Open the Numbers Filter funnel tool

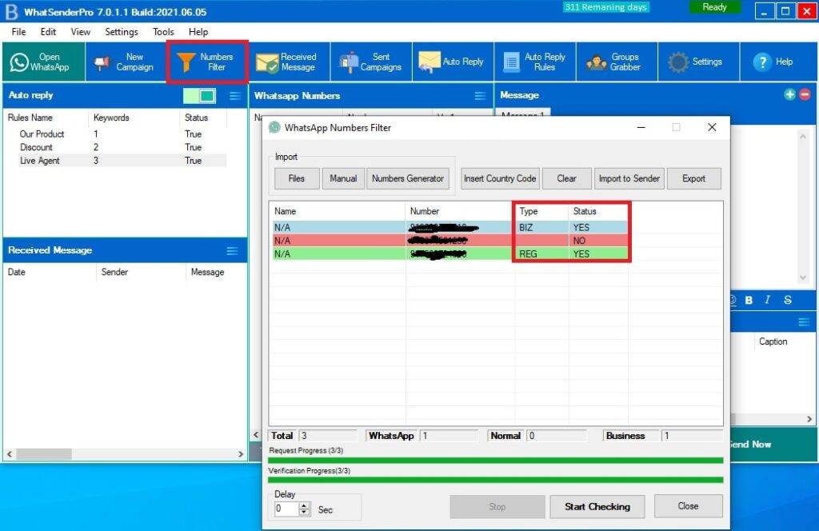pos(206,62)
